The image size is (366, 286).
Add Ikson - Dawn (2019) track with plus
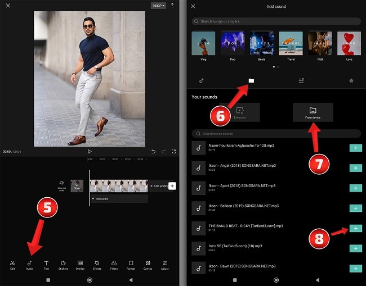coord(356,268)
